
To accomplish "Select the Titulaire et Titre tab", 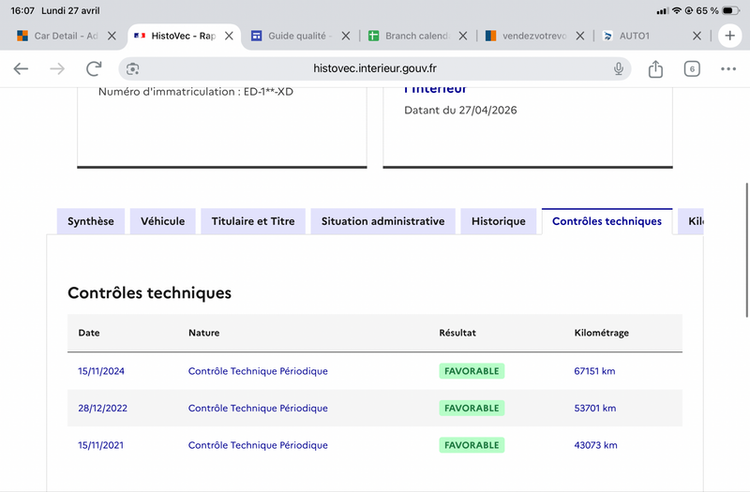I will (253, 221).
